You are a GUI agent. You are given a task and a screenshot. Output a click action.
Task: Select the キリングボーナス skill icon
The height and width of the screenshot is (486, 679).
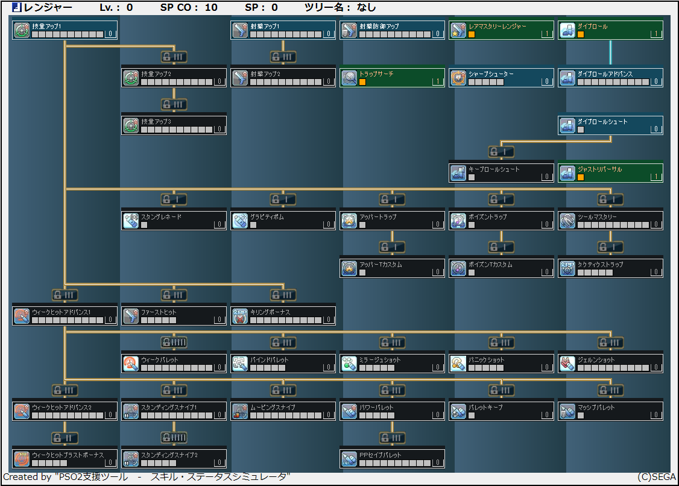coord(241,316)
